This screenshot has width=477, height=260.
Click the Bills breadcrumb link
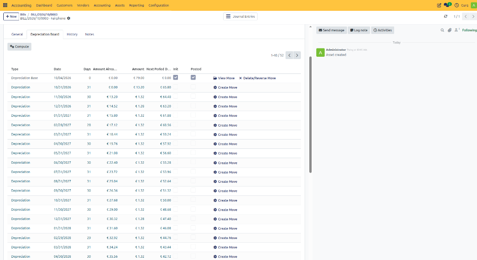point(23,14)
